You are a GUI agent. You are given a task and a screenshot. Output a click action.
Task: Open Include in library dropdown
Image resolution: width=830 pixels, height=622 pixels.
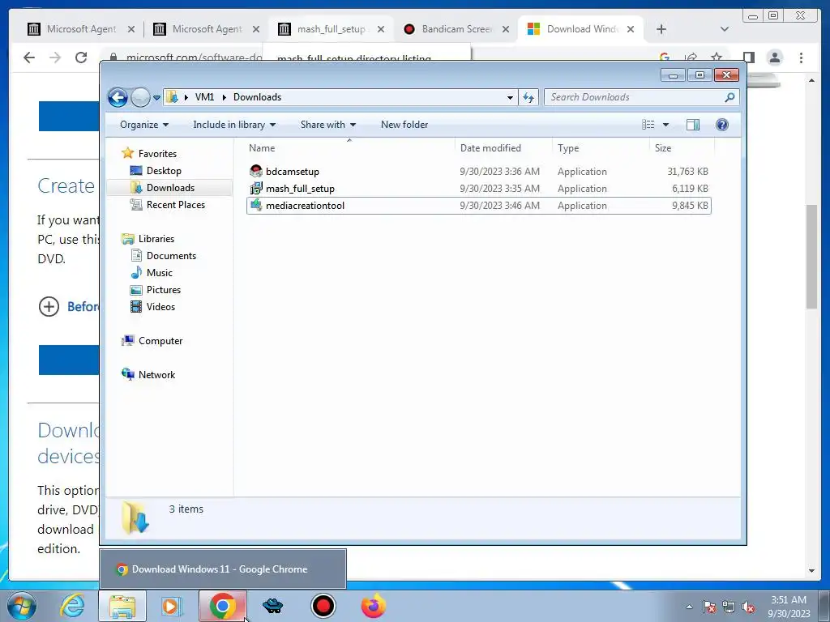pos(234,125)
